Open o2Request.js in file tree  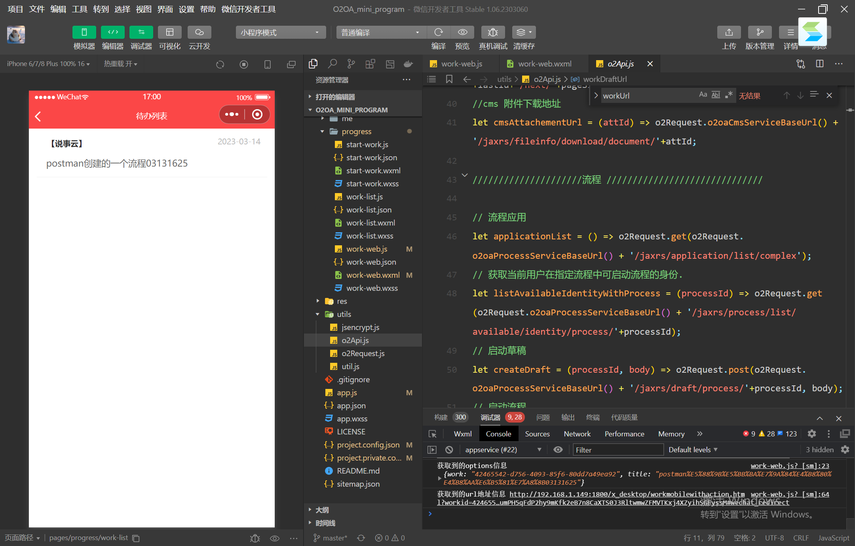click(363, 353)
